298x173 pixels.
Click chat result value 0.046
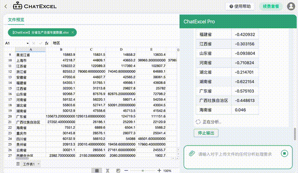245,110
